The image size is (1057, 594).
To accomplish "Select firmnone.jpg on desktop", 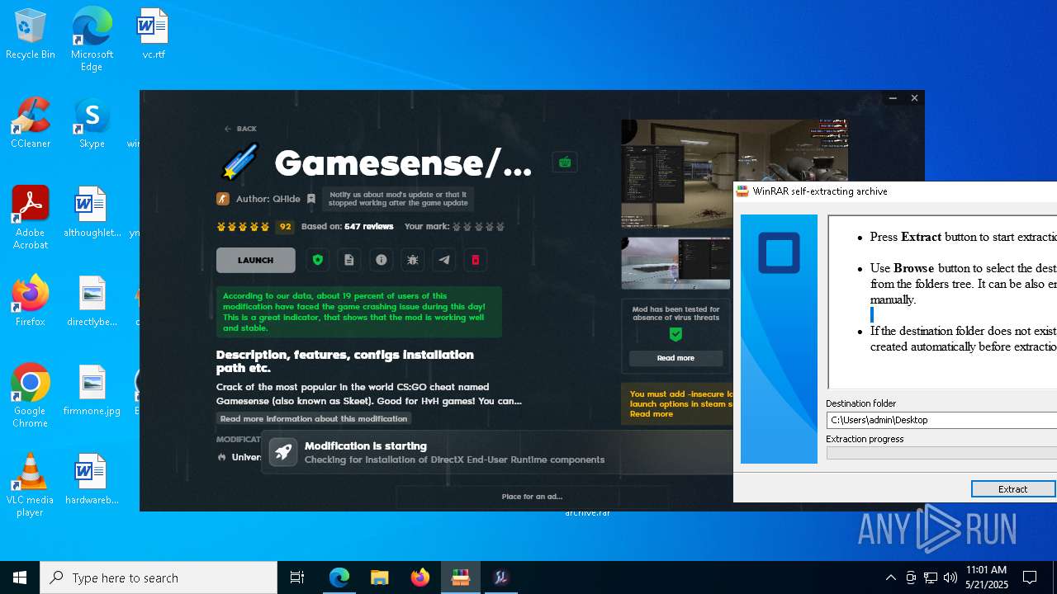I will [x=92, y=390].
